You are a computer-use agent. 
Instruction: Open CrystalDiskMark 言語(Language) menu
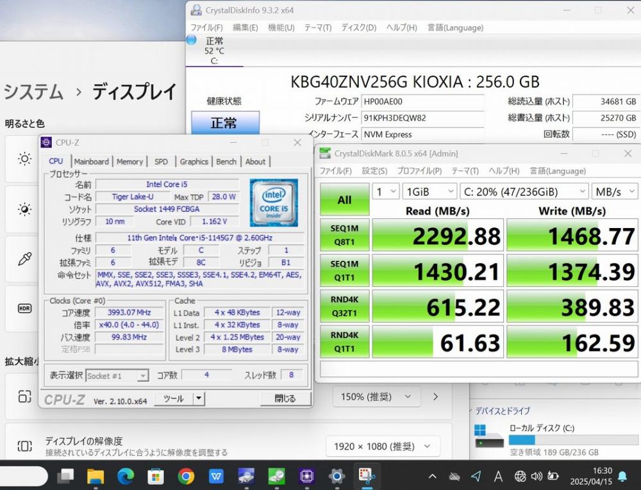click(558, 170)
